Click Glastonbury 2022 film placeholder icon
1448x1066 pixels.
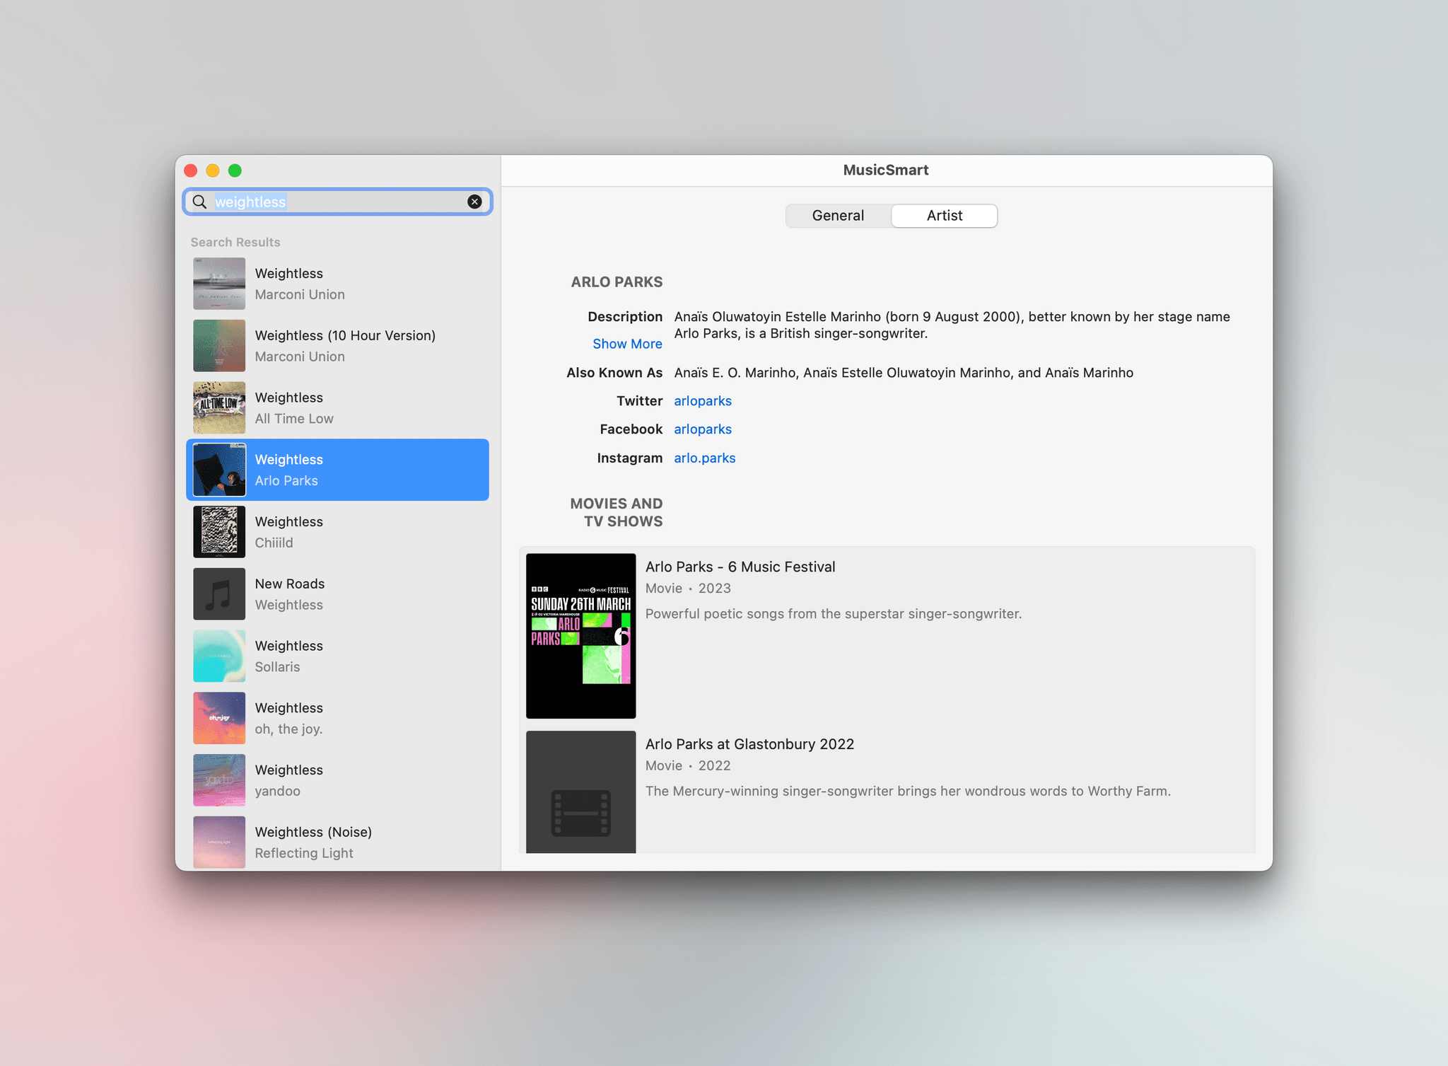click(x=580, y=813)
